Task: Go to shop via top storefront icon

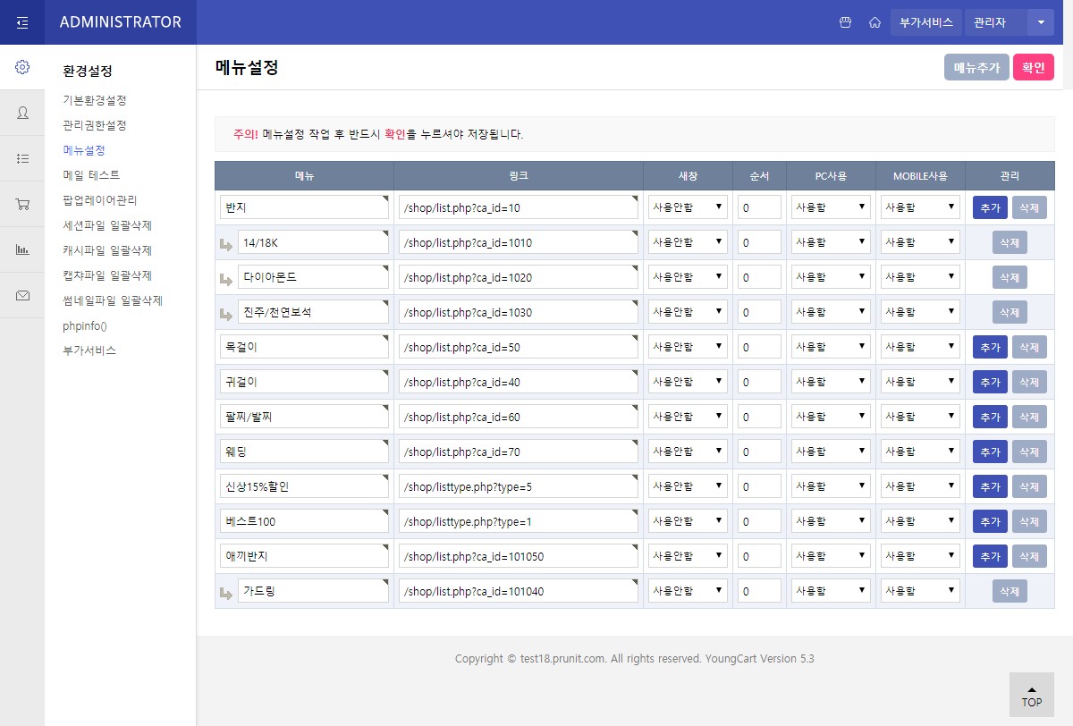Action: [844, 22]
